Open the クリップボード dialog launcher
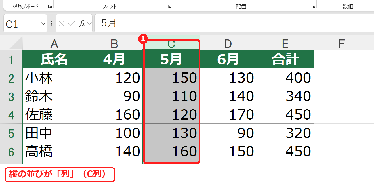The width and height of the screenshot is (374, 184). [50, 6]
